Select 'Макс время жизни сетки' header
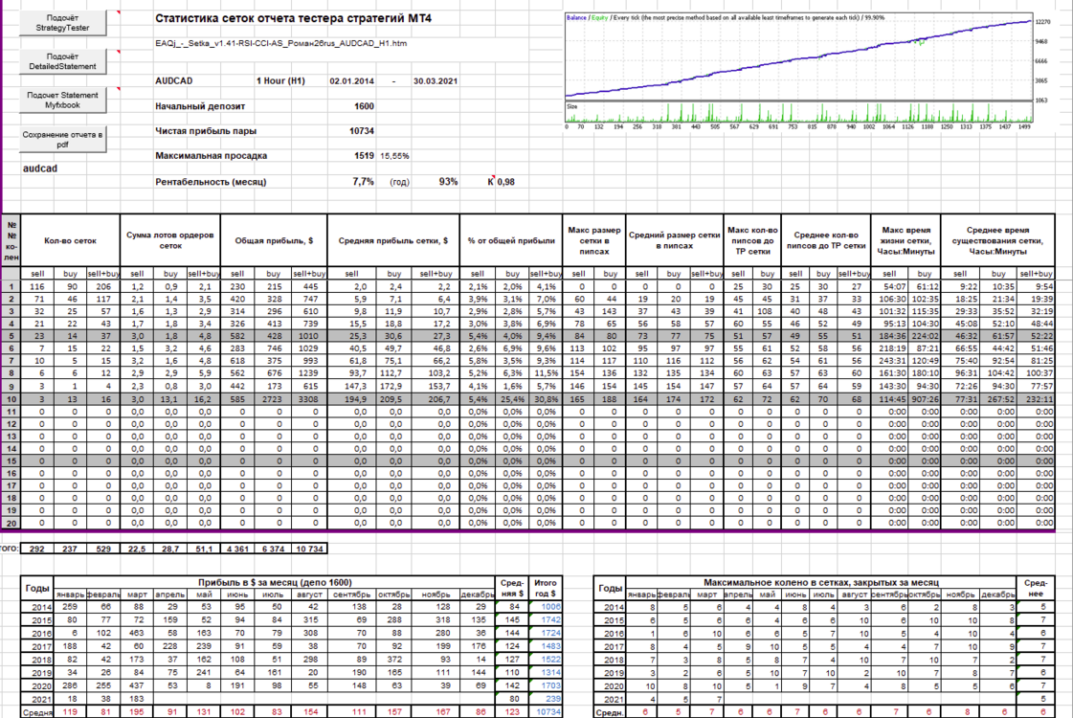Screen dimensions: 1073x718 (906, 240)
